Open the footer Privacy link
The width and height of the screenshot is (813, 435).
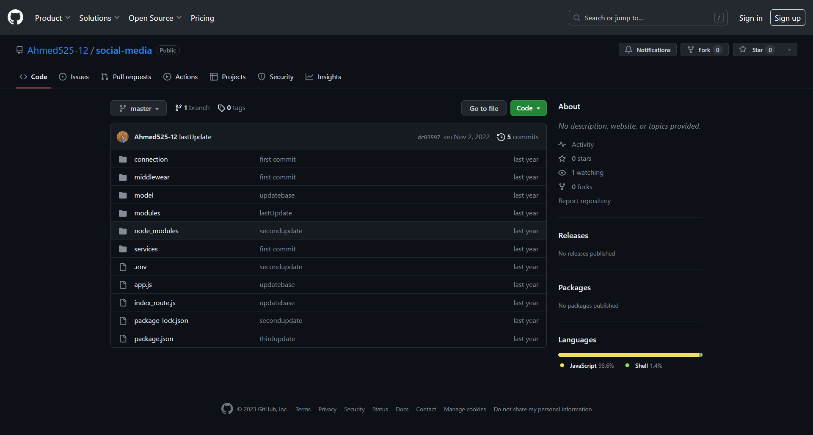327,409
